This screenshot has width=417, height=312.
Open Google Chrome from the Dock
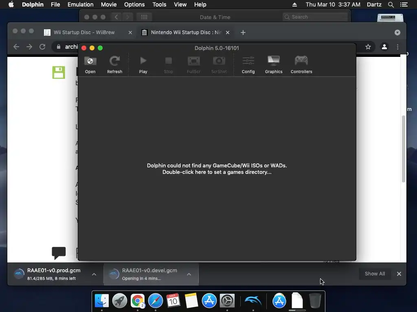(x=138, y=301)
